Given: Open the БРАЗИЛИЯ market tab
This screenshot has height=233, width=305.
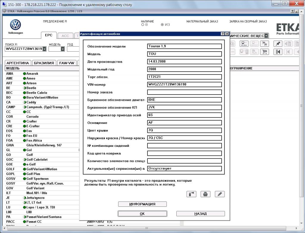Looking at the screenshot, I should point(44,63).
